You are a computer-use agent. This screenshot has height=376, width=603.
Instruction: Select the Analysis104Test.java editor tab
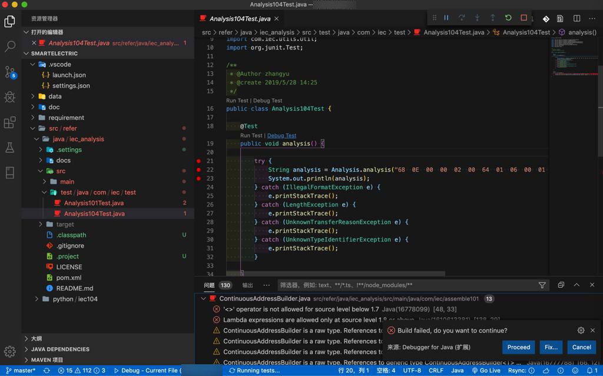tap(239, 19)
